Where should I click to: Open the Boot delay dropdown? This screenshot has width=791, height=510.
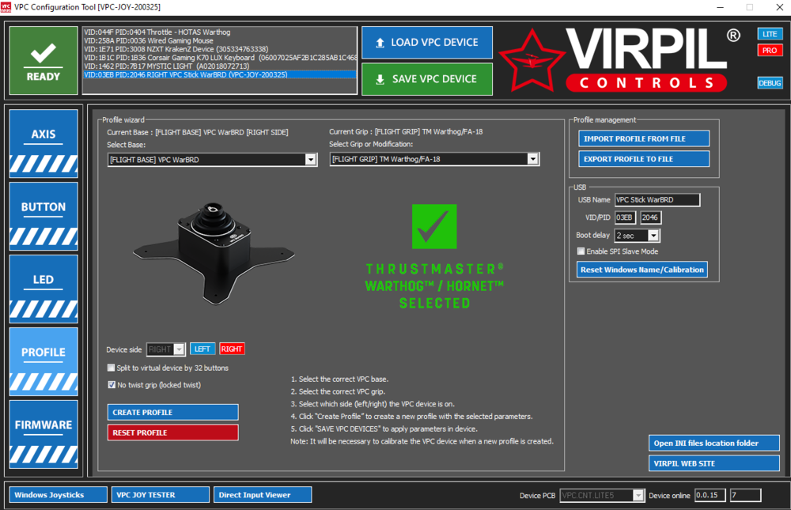coord(653,236)
